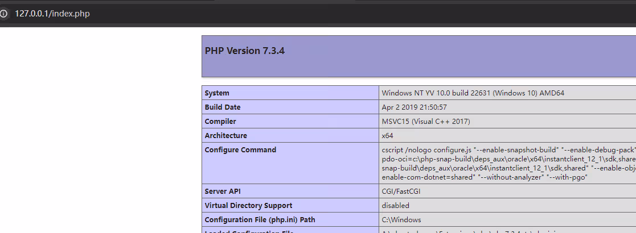This screenshot has width=636, height=233.
Task: Click the disabled value for Virtual Directory
Action: point(395,206)
